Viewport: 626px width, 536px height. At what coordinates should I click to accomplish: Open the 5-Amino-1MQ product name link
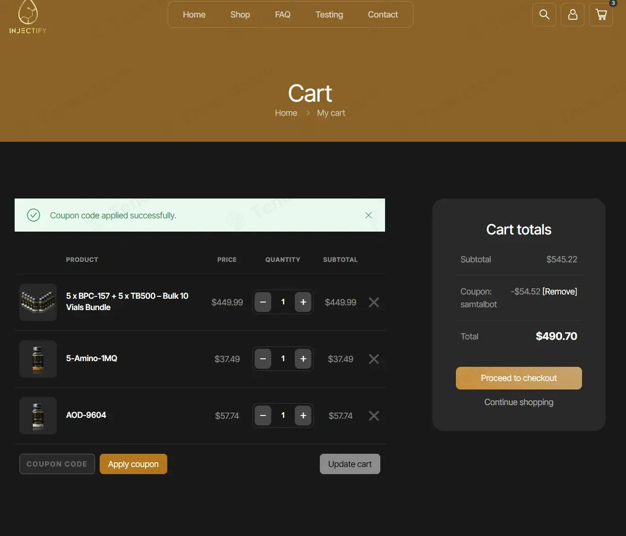coord(92,358)
